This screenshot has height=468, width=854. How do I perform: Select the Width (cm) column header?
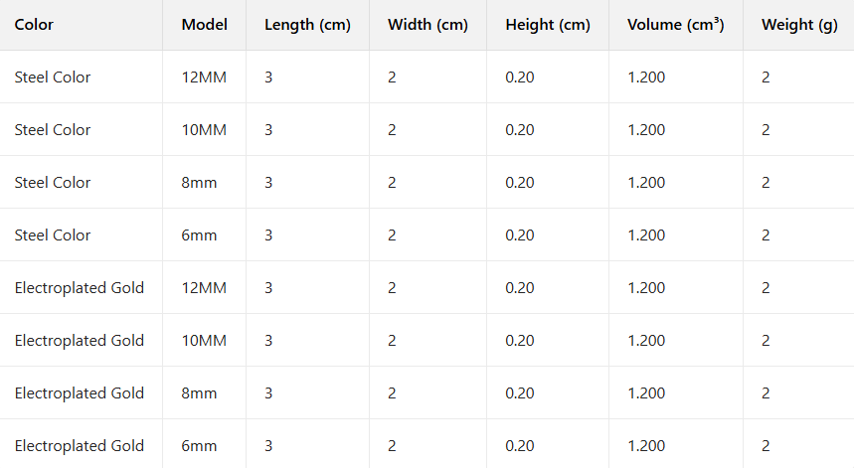pos(427,25)
